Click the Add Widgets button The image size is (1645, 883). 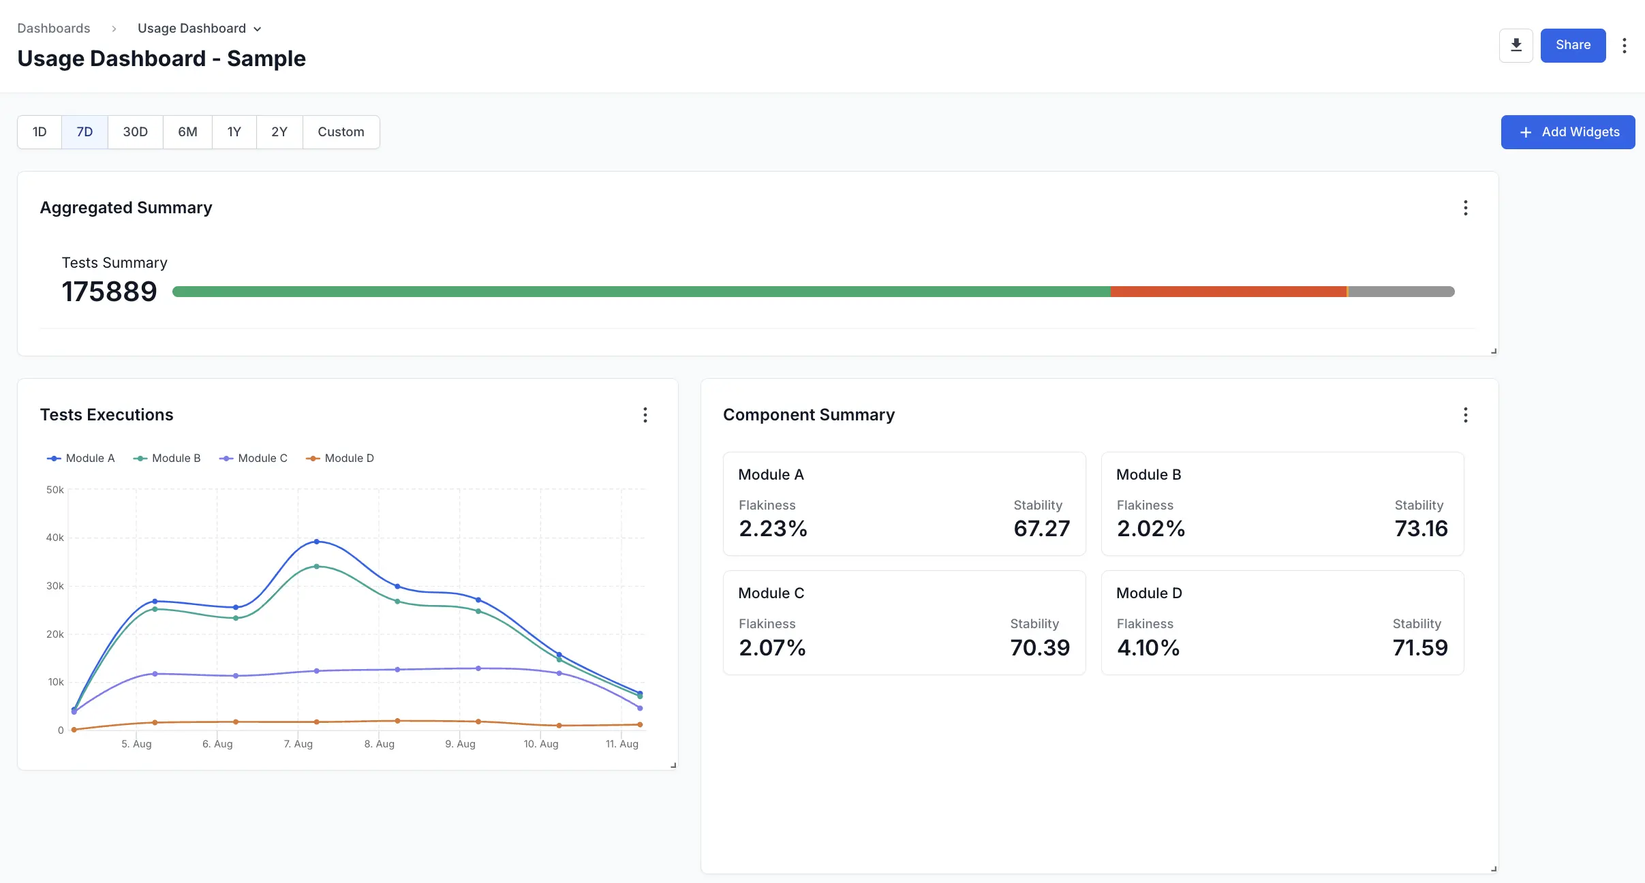coord(1568,131)
